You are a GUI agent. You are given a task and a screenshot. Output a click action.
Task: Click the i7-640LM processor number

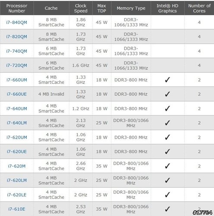[17, 123]
